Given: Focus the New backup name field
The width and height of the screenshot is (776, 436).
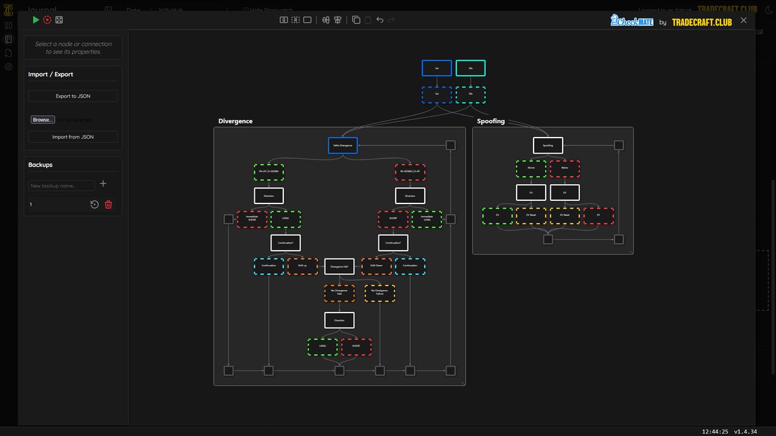Looking at the screenshot, I should (61, 185).
